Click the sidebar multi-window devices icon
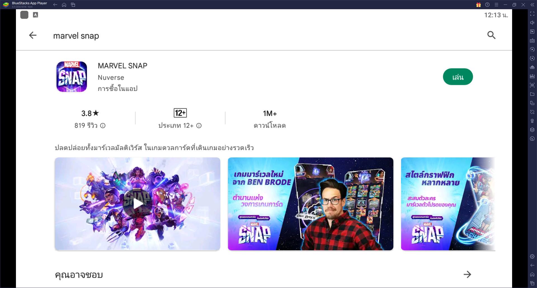This screenshot has width=537, height=288. (x=532, y=103)
